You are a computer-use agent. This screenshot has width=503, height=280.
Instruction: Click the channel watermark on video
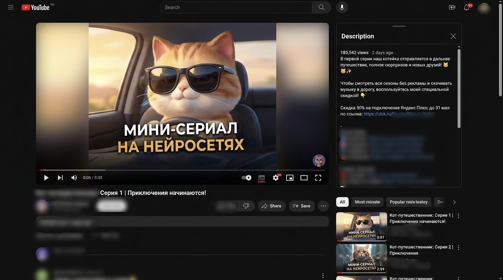click(319, 160)
